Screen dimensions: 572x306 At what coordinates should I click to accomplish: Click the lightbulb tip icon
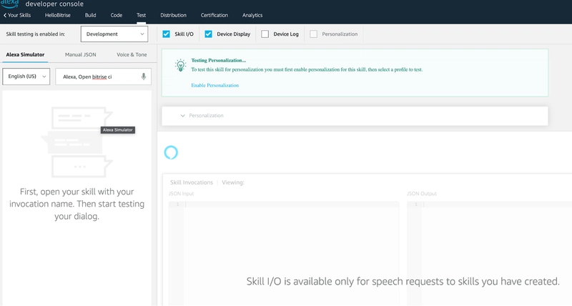pyautogui.click(x=180, y=65)
